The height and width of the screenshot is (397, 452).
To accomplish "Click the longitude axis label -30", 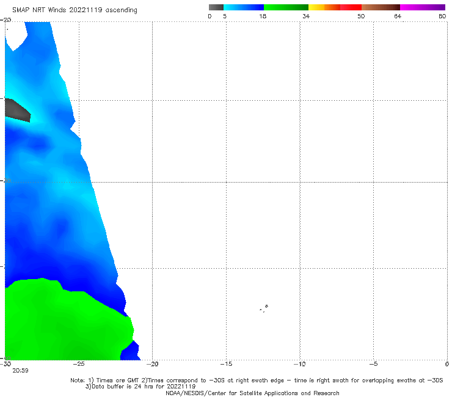I will click(5, 364).
